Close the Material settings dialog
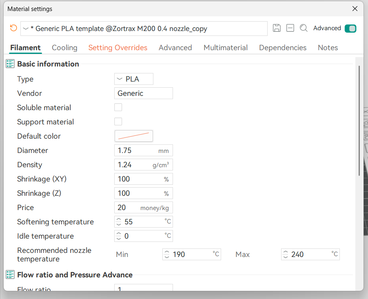The image size is (368, 299). [x=355, y=9]
